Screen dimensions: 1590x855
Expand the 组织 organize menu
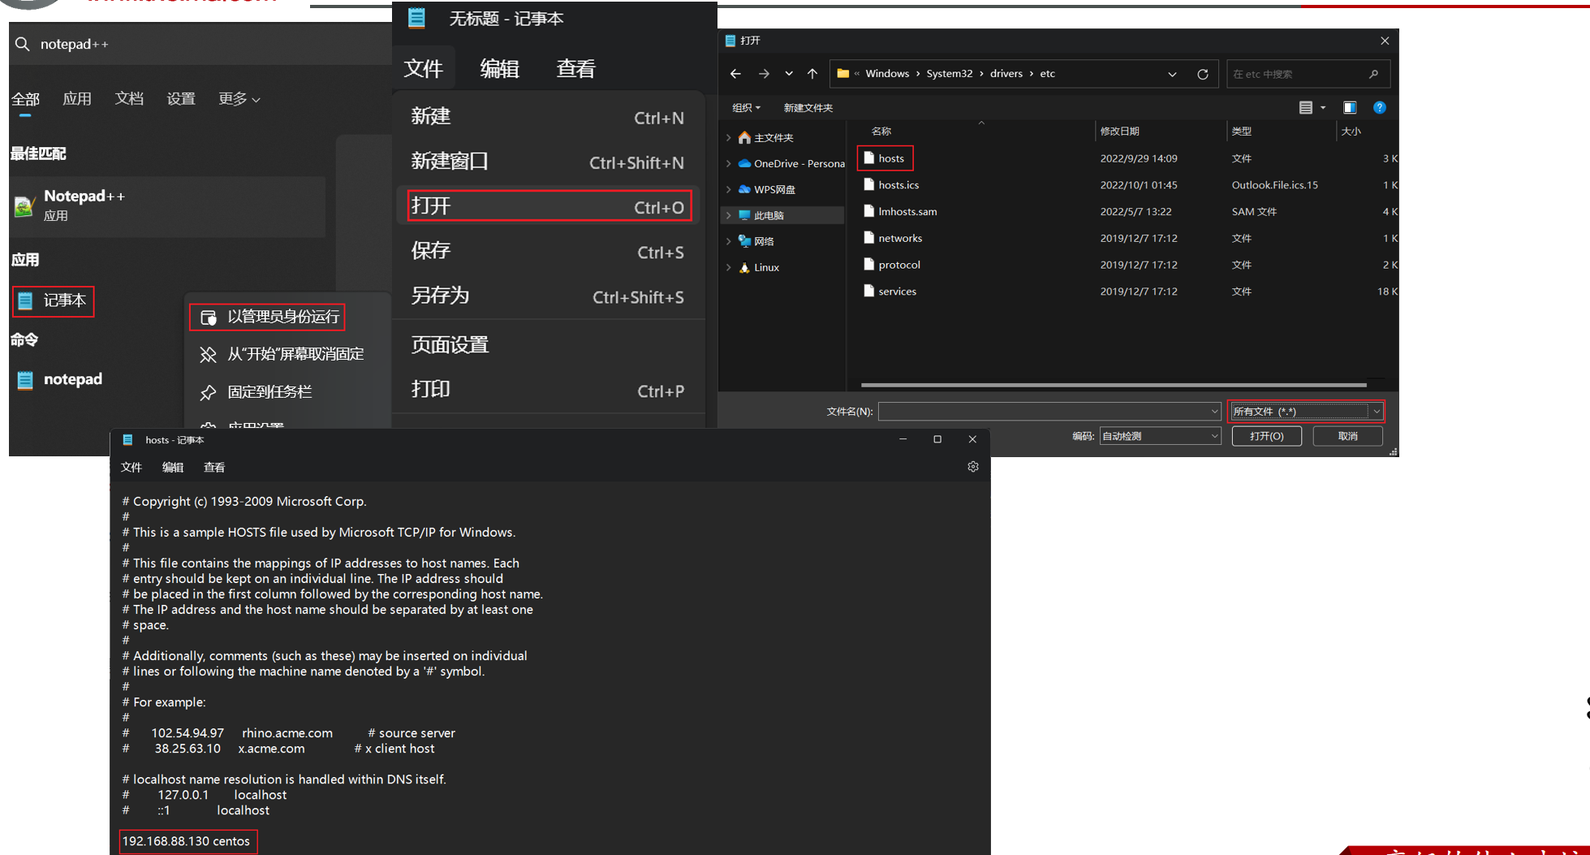[746, 107]
